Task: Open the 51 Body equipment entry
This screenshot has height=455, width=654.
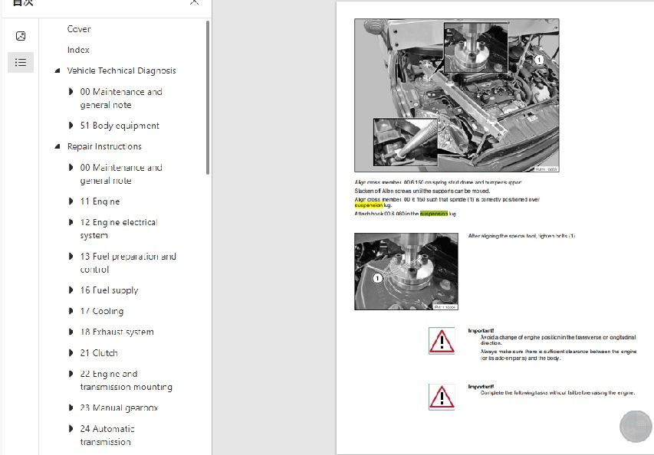Action: click(120, 126)
